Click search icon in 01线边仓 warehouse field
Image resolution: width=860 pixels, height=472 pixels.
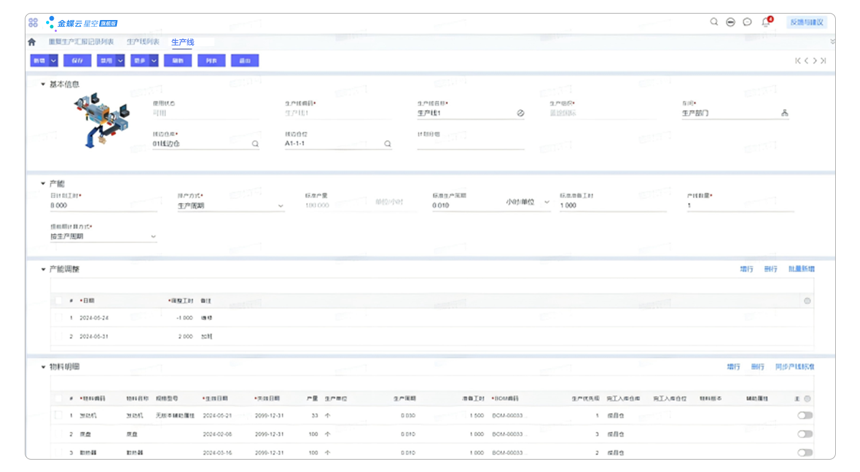[255, 143]
